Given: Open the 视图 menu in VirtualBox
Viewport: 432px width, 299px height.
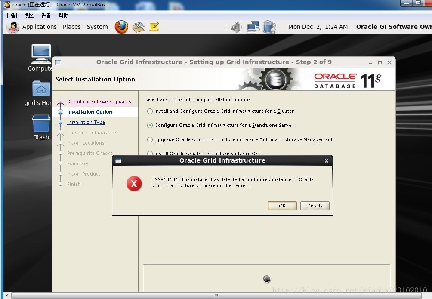Looking at the screenshot, I should pos(29,15).
